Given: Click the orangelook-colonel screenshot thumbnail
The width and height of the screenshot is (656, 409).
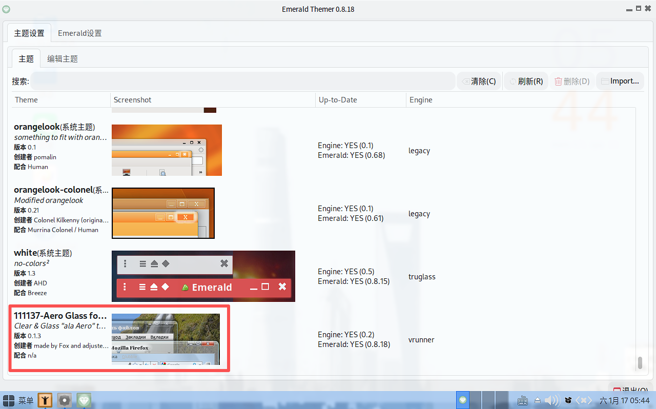Looking at the screenshot, I should click(163, 213).
